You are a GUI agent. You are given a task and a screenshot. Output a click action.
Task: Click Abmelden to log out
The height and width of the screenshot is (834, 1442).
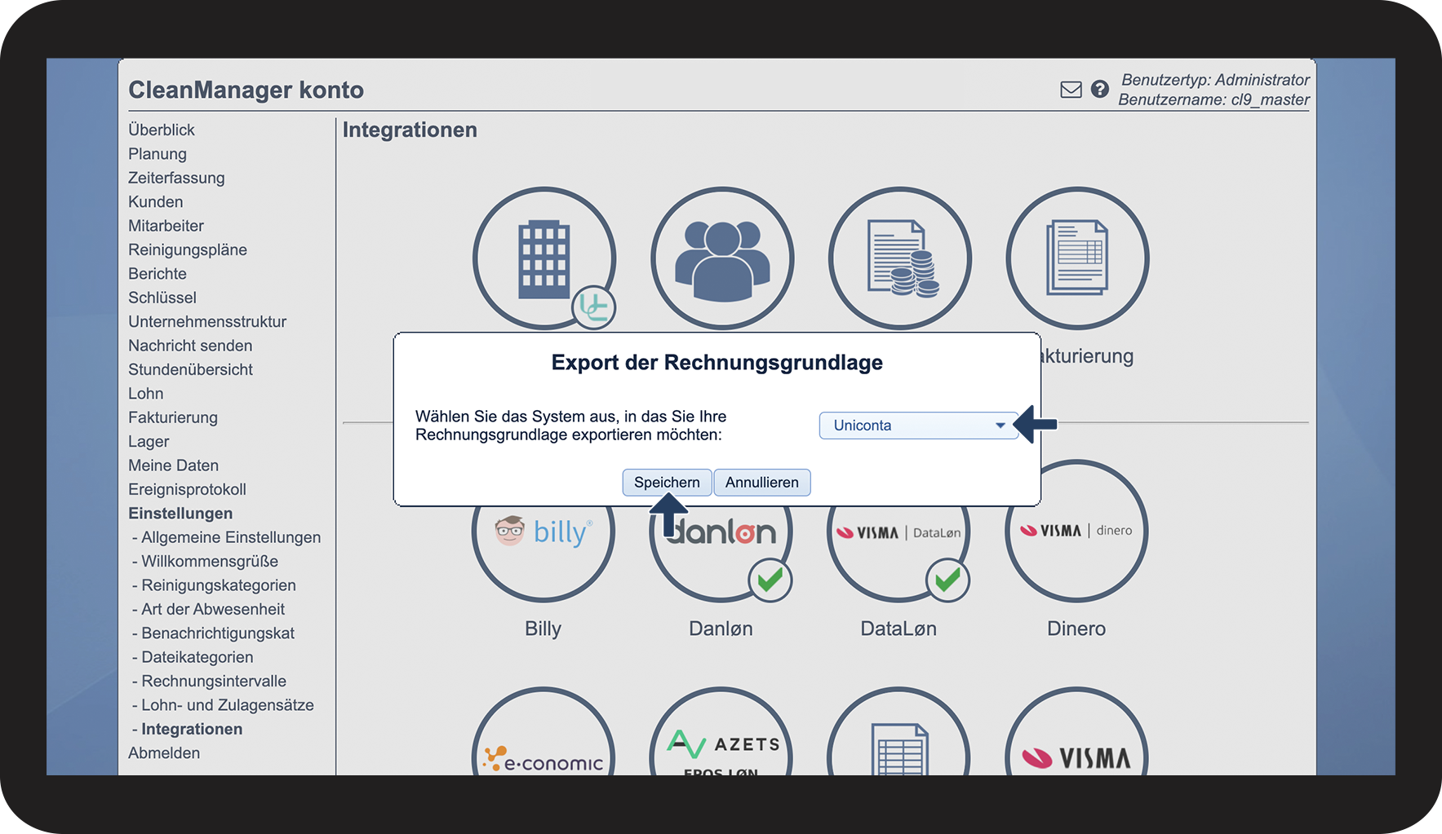tap(164, 753)
